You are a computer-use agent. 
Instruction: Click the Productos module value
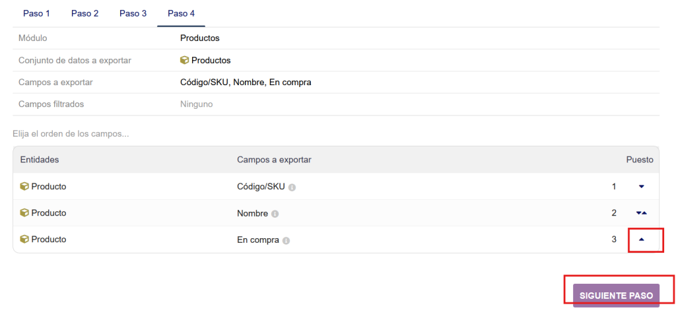[x=199, y=38]
